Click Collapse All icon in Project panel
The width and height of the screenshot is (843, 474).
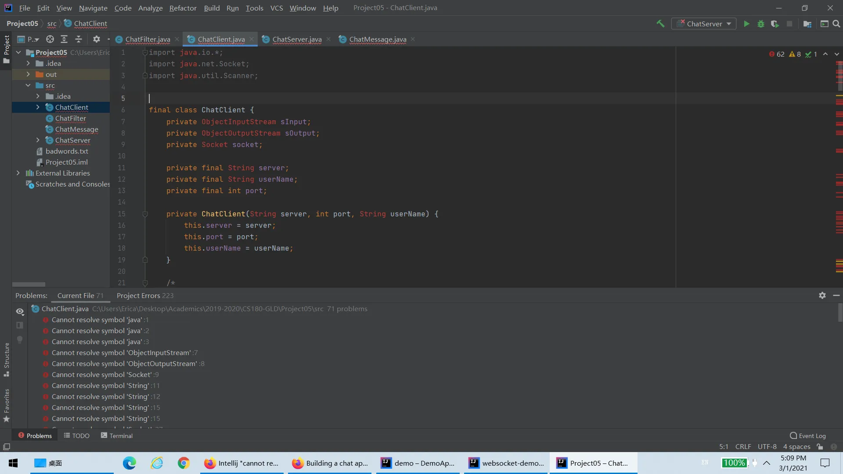(79, 39)
